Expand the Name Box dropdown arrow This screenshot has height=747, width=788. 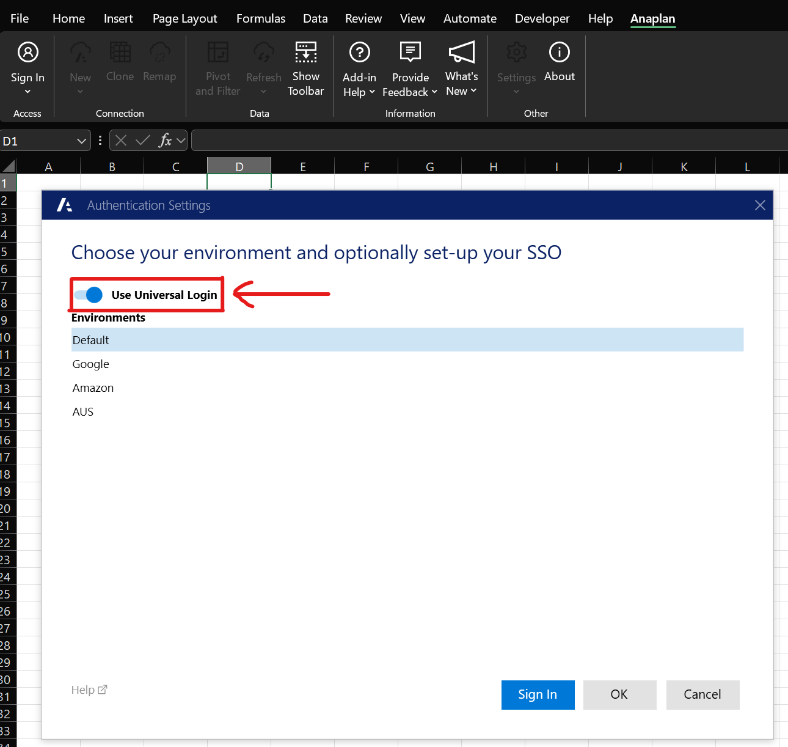(x=82, y=141)
